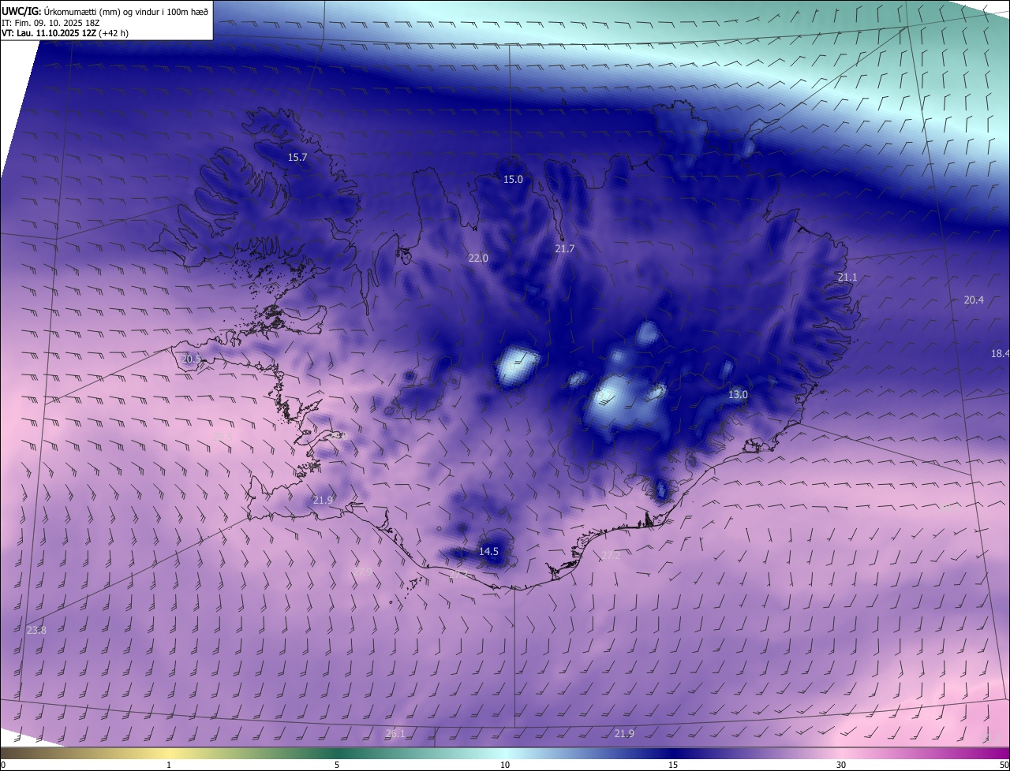The height and width of the screenshot is (771, 1010).
Task: Click the 22.0 value label on the map
Action: point(478,259)
